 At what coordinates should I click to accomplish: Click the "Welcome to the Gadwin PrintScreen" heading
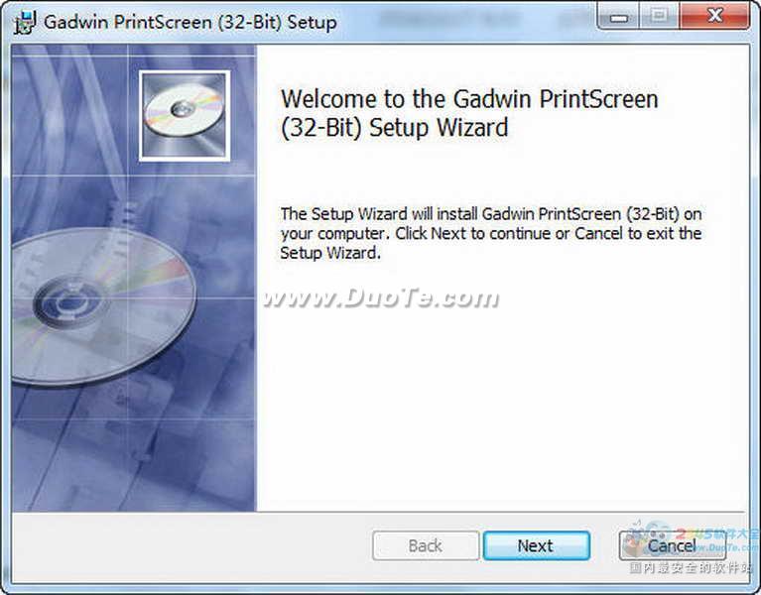(469, 113)
